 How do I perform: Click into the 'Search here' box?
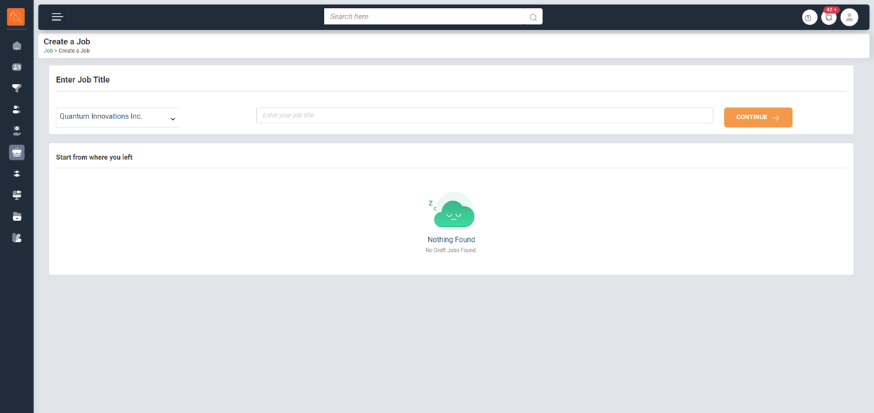425,16
